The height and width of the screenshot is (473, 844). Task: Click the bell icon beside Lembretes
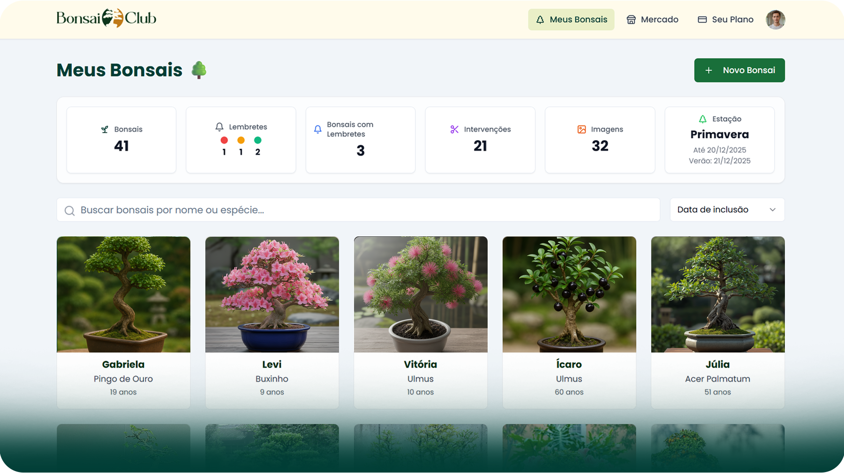click(219, 127)
